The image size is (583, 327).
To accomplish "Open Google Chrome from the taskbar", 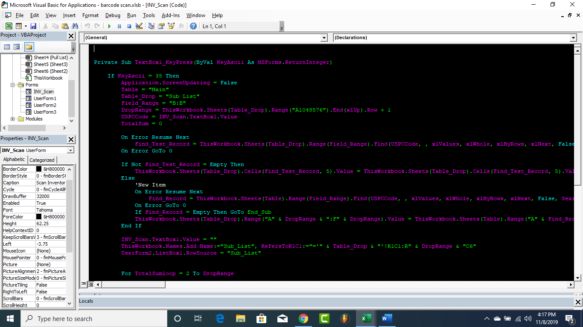I will [x=303, y=318].
